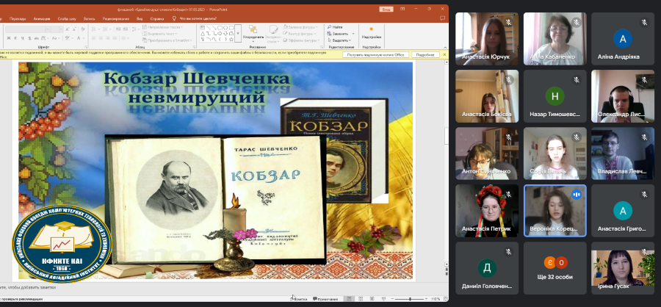Click the zoom slider handle in status bar
The height and width of the screenshot is (307, 661).
coord(410,299)
